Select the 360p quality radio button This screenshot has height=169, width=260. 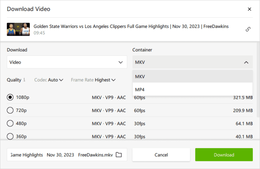tap(10, 136)
